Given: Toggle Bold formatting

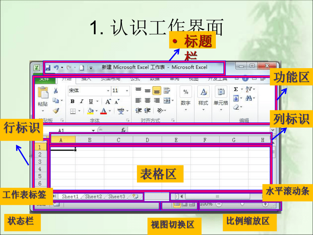Looking at the screenshot, I should tap(72, 101).
